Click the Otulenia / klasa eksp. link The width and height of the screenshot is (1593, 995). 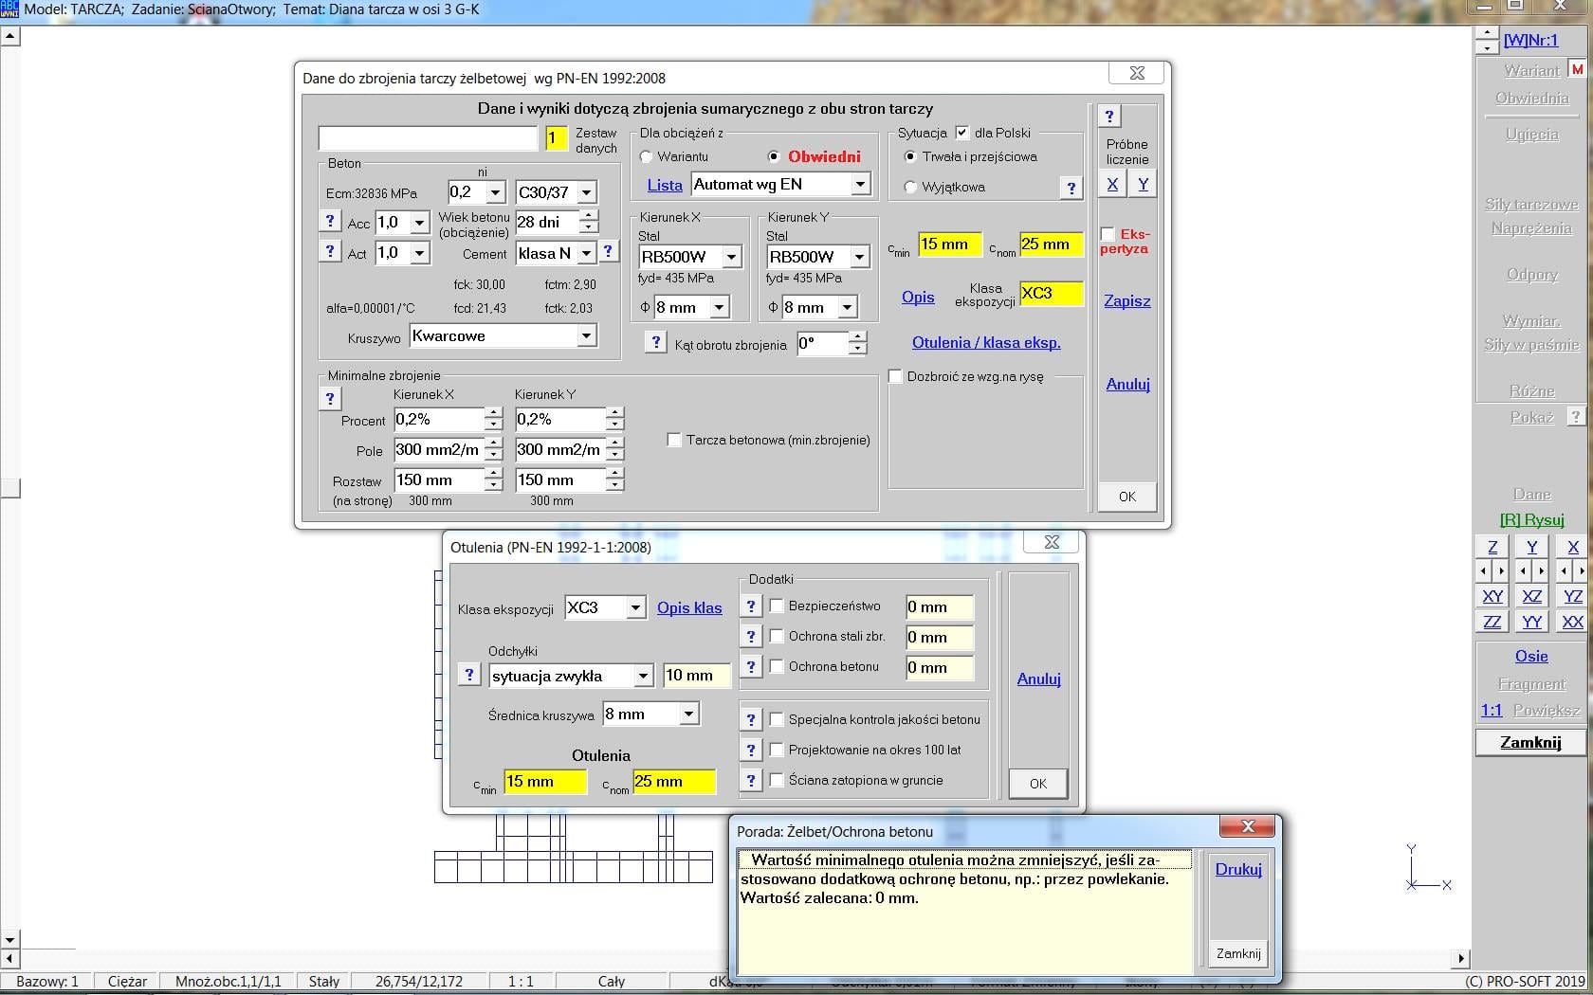[986, 343]
